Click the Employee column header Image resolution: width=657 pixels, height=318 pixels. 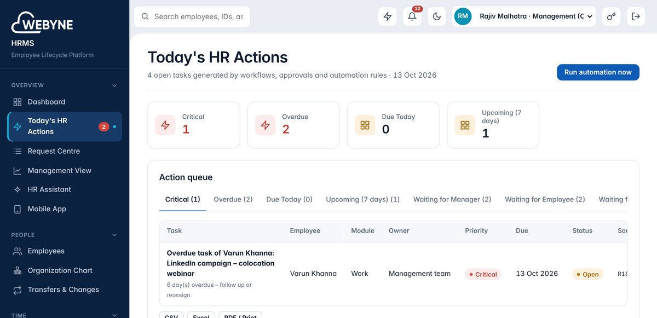pos(305,230)
